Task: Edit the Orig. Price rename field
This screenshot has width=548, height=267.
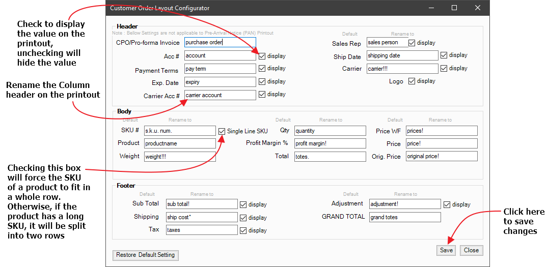Action: tap(441, 157)
